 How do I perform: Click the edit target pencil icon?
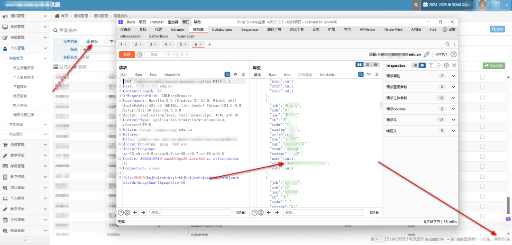point(427,54)
